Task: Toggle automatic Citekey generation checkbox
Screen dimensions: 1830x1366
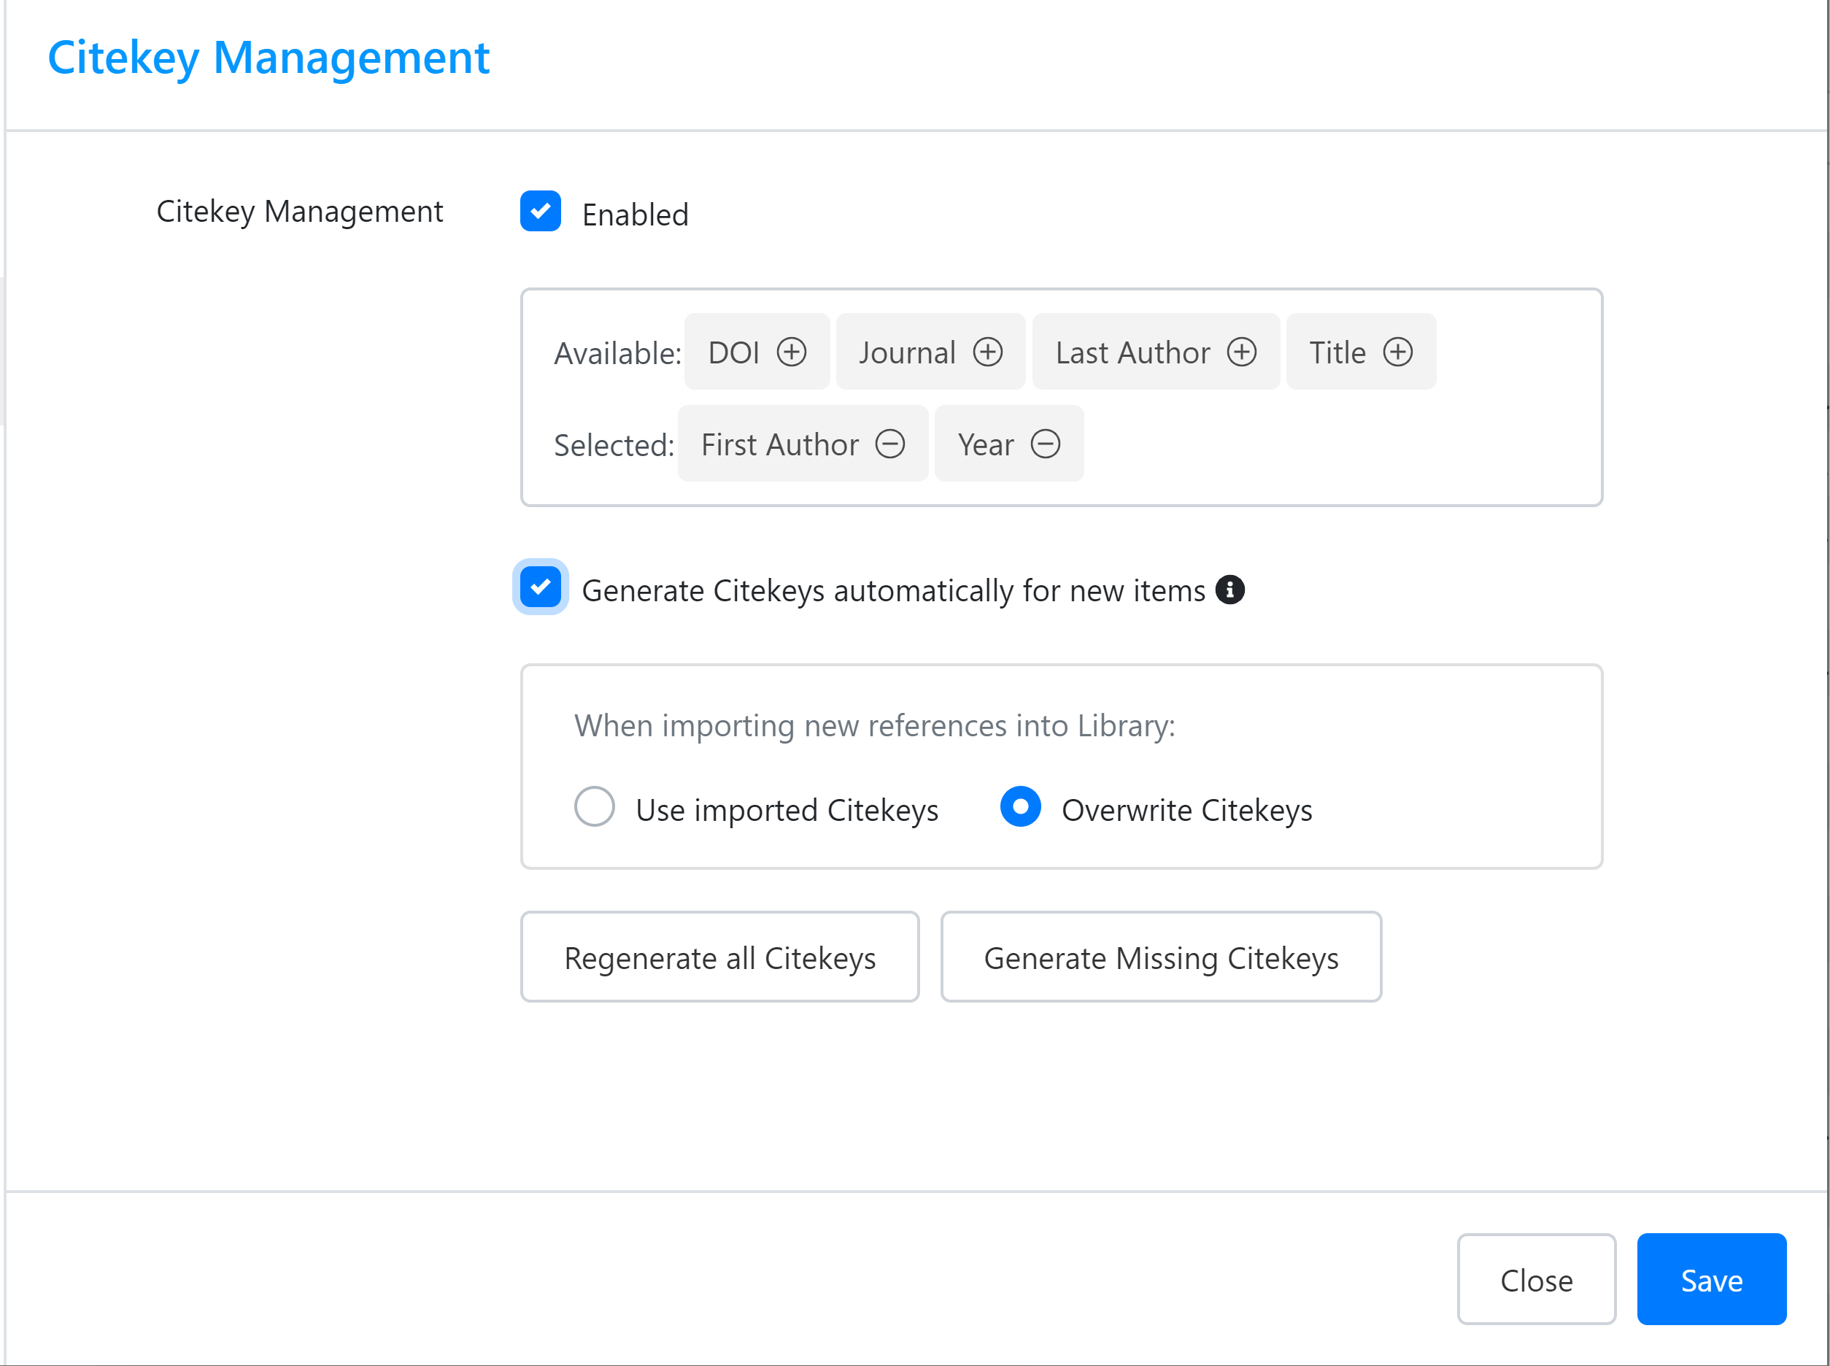Action: [x=541, y=587]
